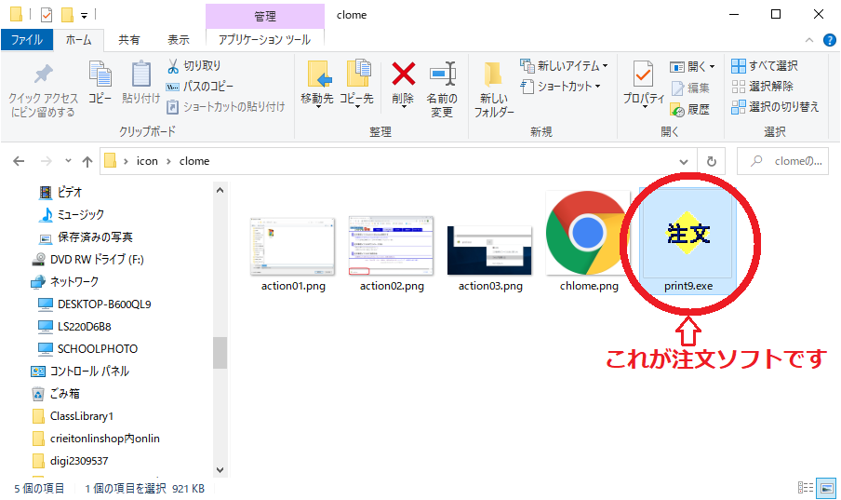Viewport: 841px width, 500px height.
Task: Expand the New Item (新しいアイテム) dropdown
Action: tap(605, 66)
